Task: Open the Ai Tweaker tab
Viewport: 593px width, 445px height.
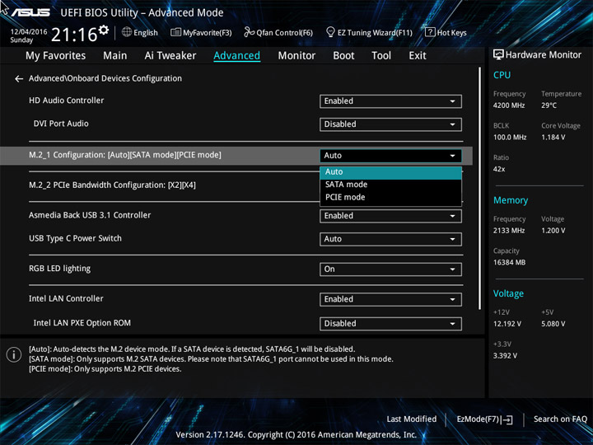Action: pos(170,56)
